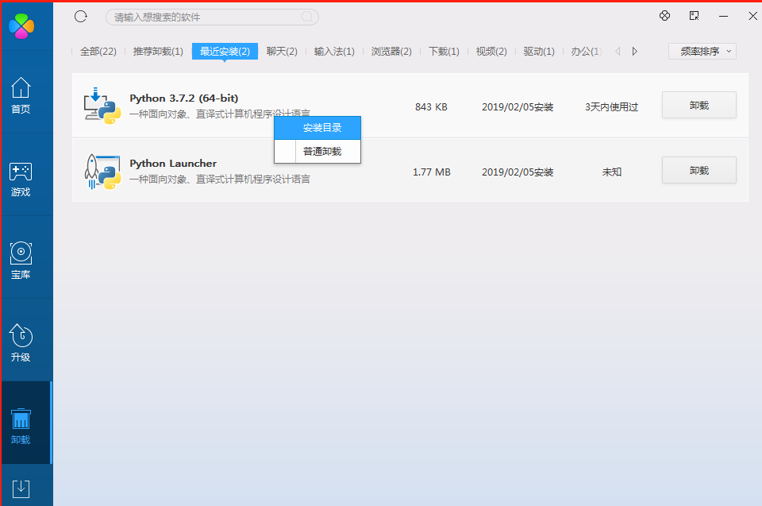Screen dimensions: 762x506
Task: Show previous category tabs with left arrow
Action: [618, 51]
